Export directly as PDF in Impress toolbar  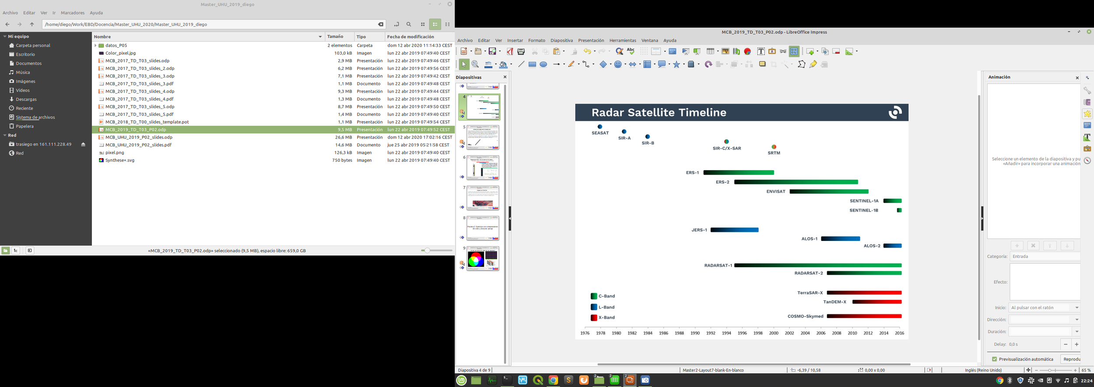click(x=510, y=52)
